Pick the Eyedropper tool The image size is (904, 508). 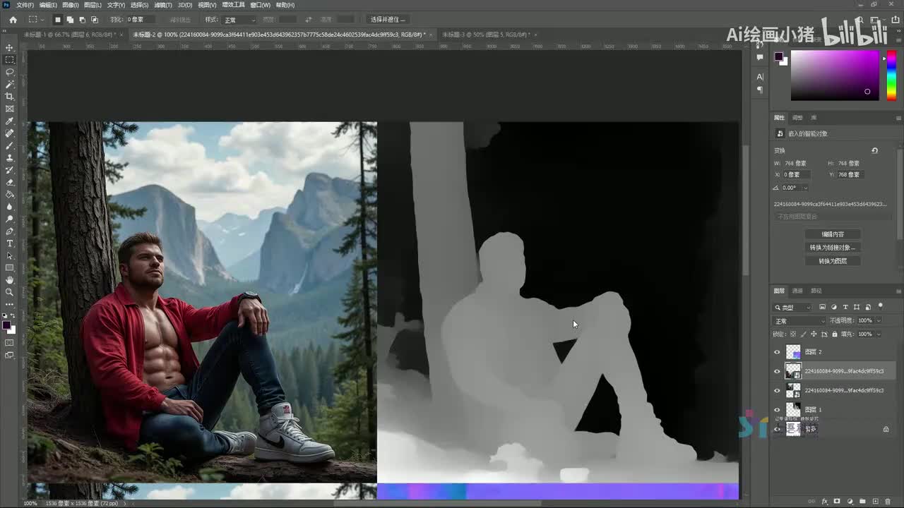pyautogui.click(x=9, y=121)
